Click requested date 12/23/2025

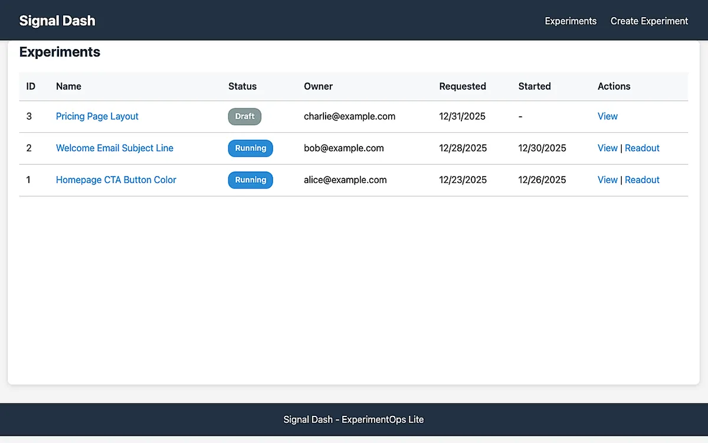[x=463, y=180]
